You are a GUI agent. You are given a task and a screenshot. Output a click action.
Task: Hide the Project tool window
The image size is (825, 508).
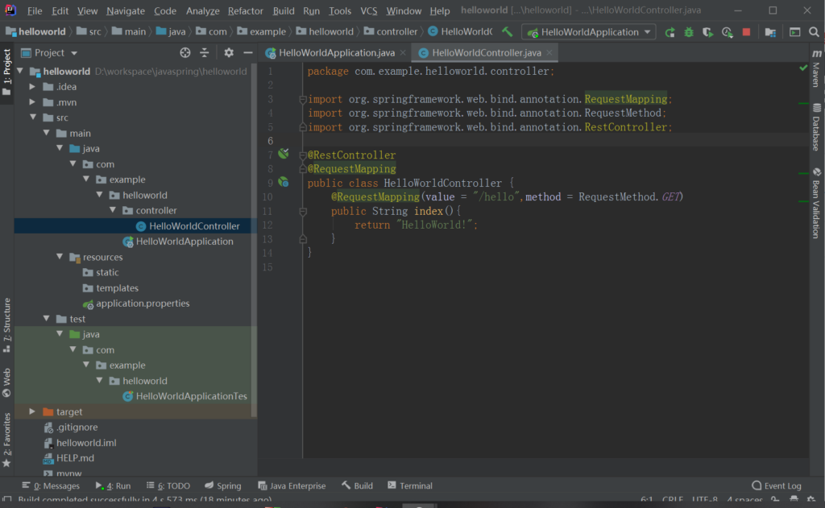tap(248, 52)
